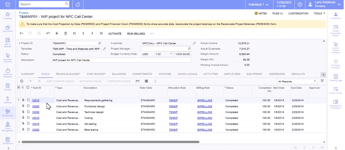The height and width of the screenshot is (150, 345).
Task: Click fit-to-columns icon in tasks toolbar
Action: pos(137,81)
